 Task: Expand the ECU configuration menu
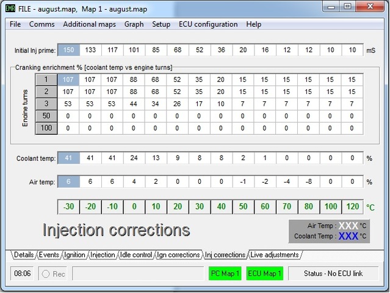tap(208, 24)
